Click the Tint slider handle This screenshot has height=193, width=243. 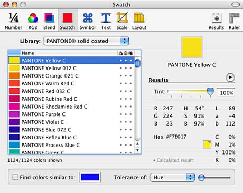[210, 92]
